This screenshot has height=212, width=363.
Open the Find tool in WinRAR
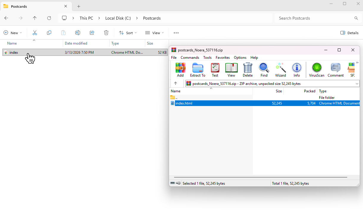click(x=264, y=70)
